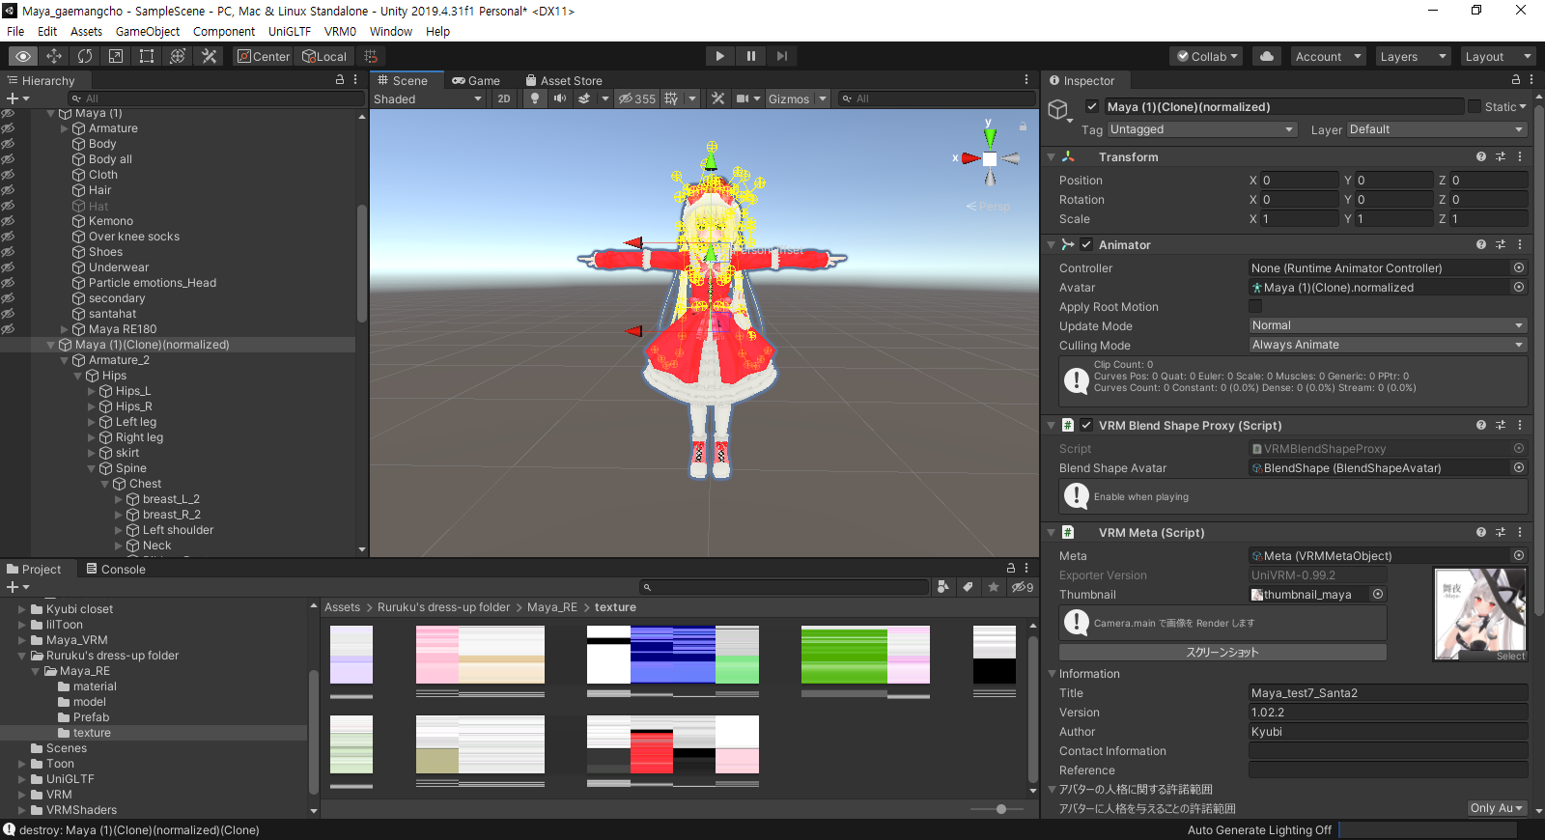1545x840 pixels.
Task: Toggle visibility eye for Body row
Action: click(x=8, y=144)
